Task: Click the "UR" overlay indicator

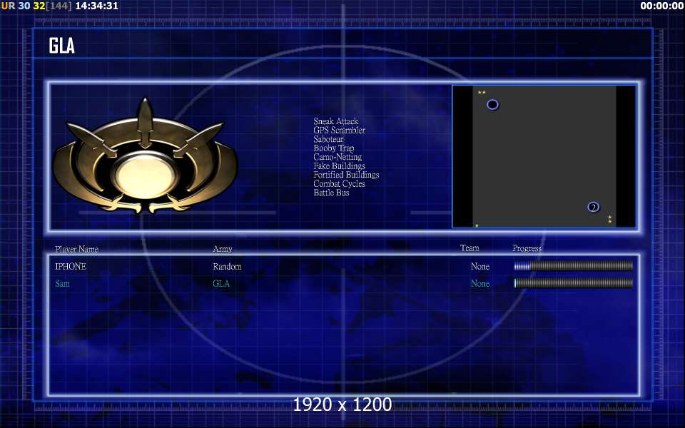Action: (x=8, y=6)
